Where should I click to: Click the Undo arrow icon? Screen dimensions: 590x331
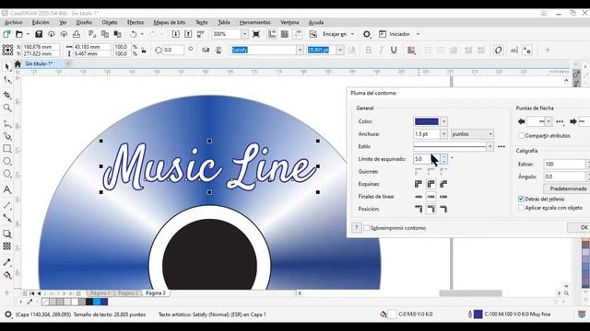pyautogui.click(x=133, y=34)
